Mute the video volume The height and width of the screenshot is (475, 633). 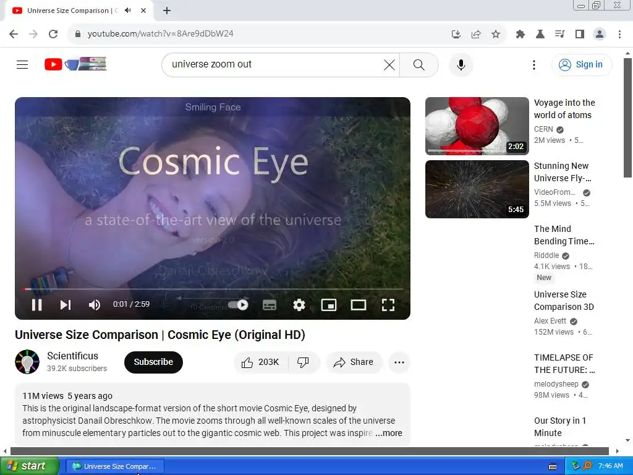pyautogui.click(x=94, y=305)
